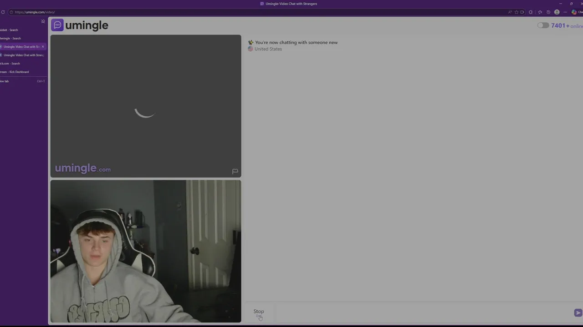The width and height of the screenshot is (583, 327).
Task: Restore down the browser window
Action: coord(571,4)
